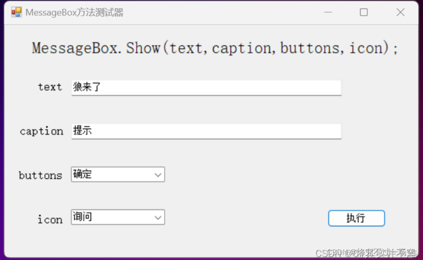
Task: Click the MessageBox.Show method signature heading
Action: (214, 48)
